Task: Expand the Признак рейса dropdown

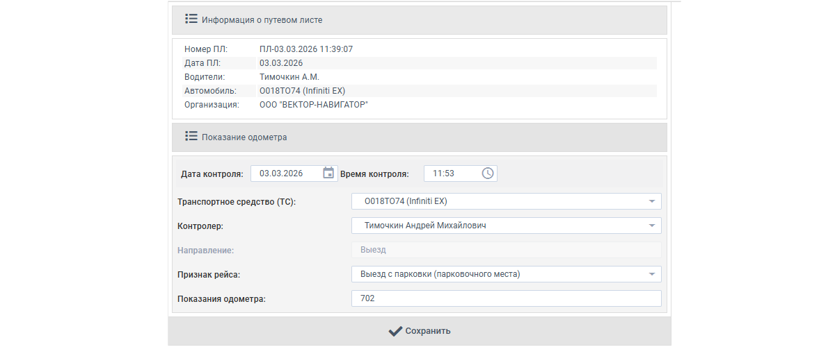Action: 652,274
